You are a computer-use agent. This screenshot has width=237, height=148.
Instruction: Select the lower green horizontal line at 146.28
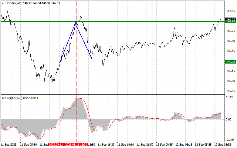pyautogui.click(x=137, y=62)
